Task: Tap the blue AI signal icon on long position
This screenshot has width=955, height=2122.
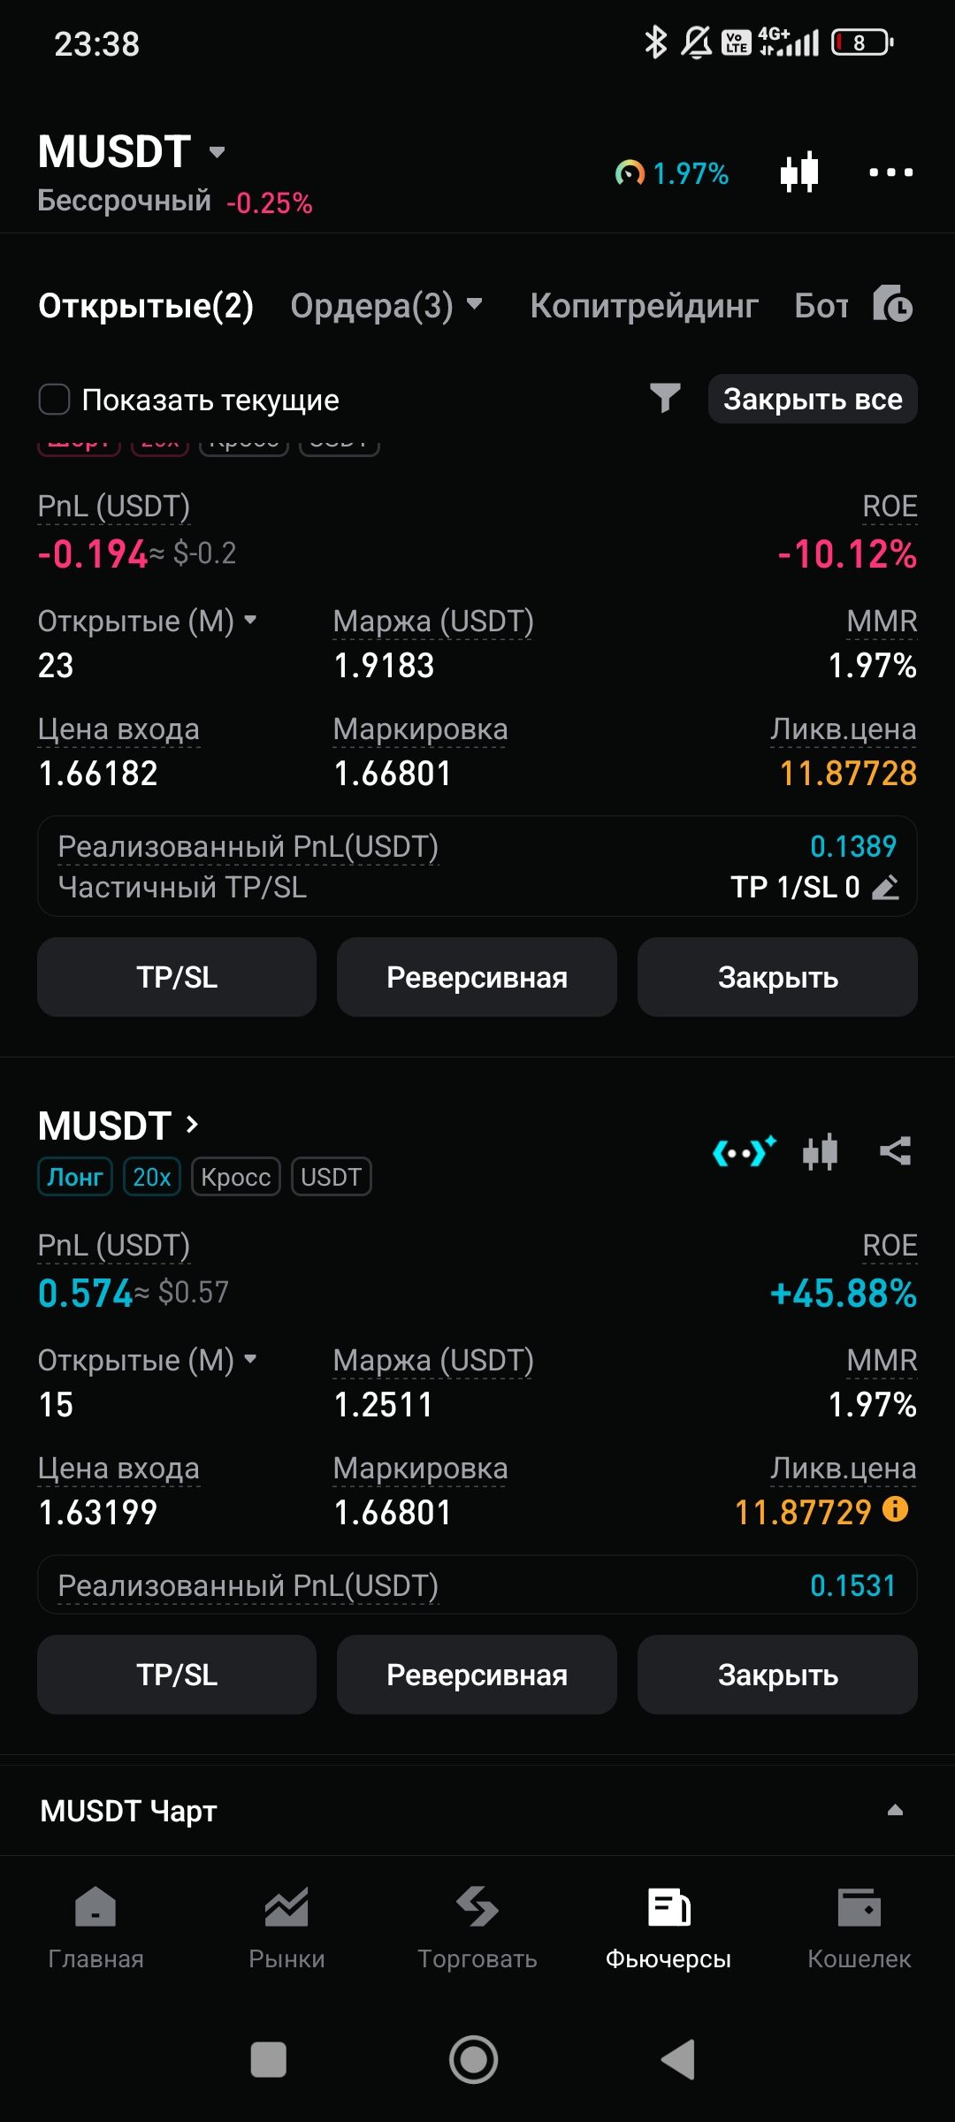Action: (744, 1151)
